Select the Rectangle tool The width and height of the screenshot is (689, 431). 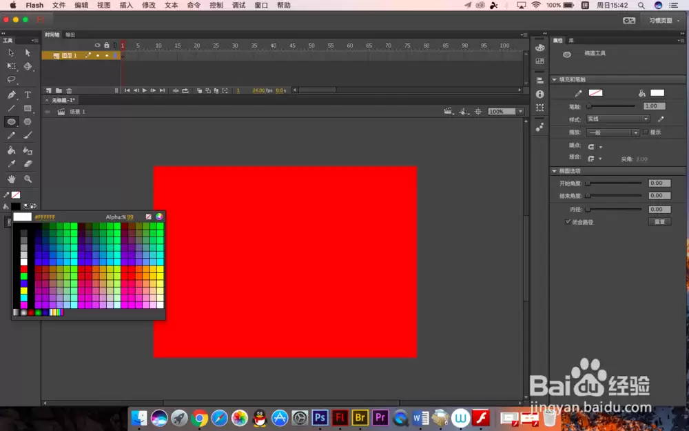(x=28, y=108)
